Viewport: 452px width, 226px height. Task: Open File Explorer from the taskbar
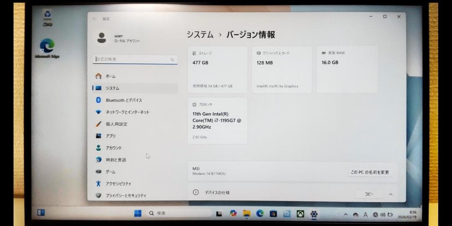[247, 213]
